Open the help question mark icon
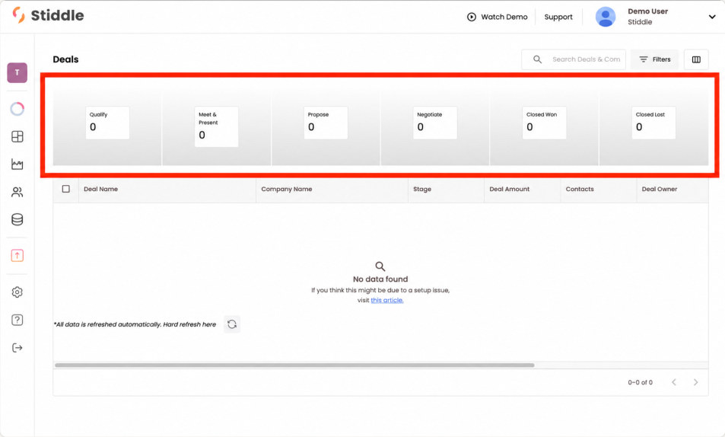The width and height of the screenshot is (725, 437). pos(17,320)
